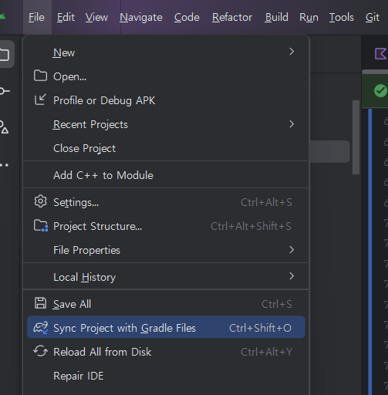Click the Settings gear icon

tap(40, 201)
